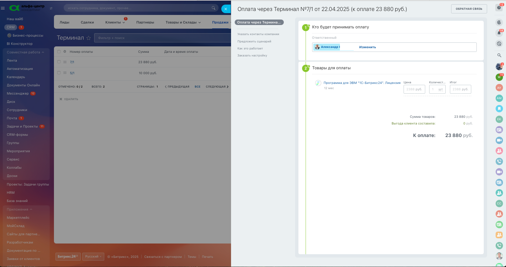Check the checkbox for payment 5/1
Image resolution: width=506 pixels, height=267 pixels.
pos(59,73)
